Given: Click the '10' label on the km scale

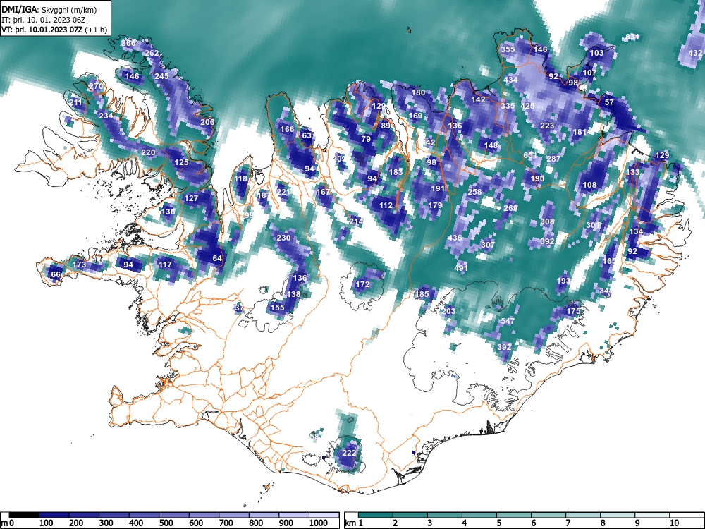Looking at the screenshot, I should (x=673, y=523).
